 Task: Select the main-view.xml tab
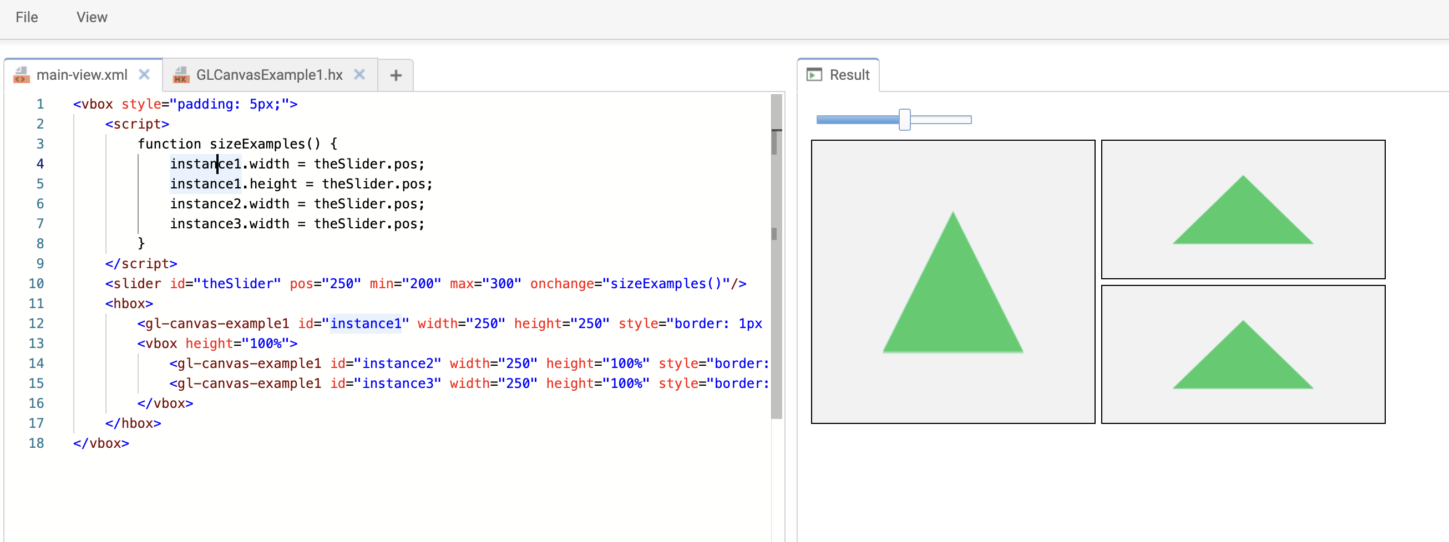coord(82,75)
